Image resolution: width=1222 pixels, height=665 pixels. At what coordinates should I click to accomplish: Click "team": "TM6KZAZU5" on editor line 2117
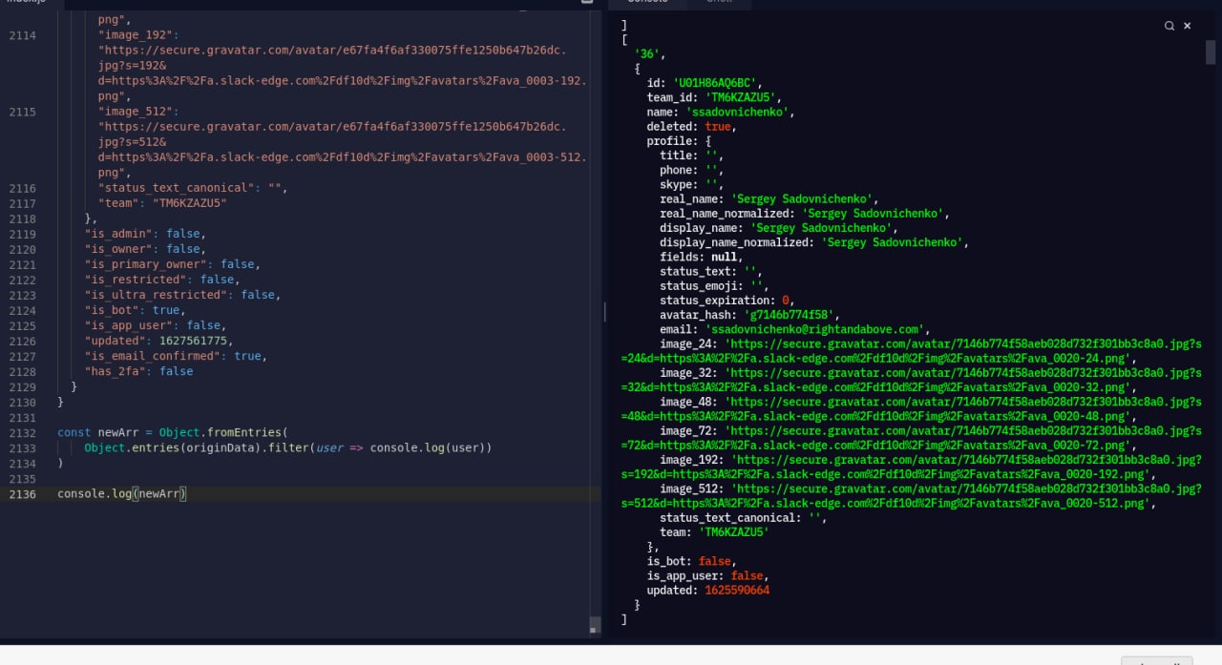coord(162,203)
